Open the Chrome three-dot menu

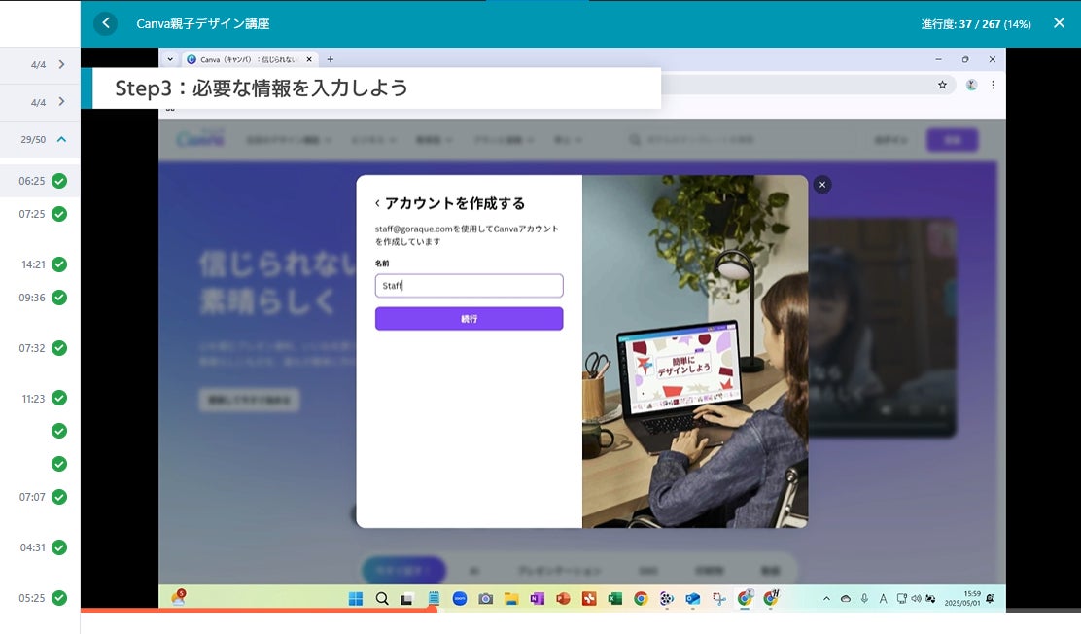(993, 85)
